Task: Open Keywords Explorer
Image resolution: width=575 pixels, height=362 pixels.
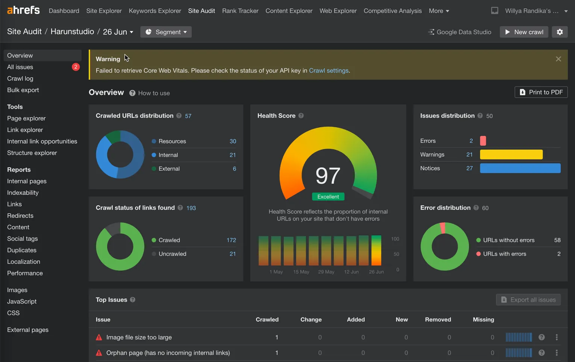Action: (x=155, y=11)
